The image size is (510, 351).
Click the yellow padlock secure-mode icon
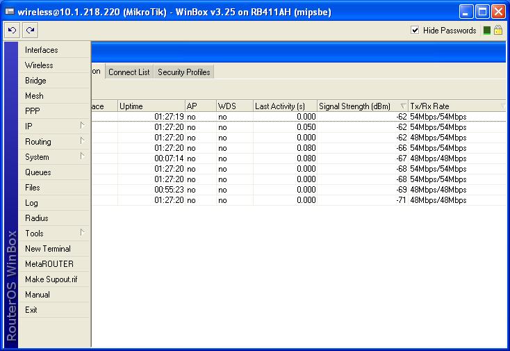click(498, 31)
